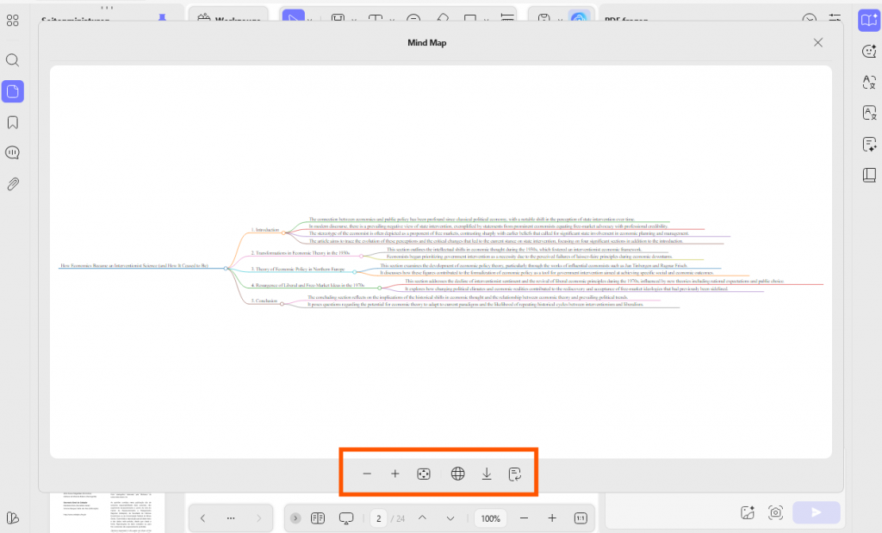This screenshot has width=882, height=533.
Task: Send the AI prompt with the blue button
Action: click(816, 511)
